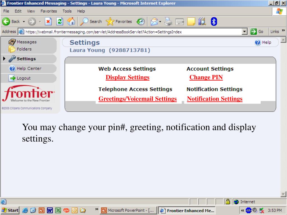287x215 pixels.
Task: Click the taskbar clock 3:53 PM
Action: point(275,211)
